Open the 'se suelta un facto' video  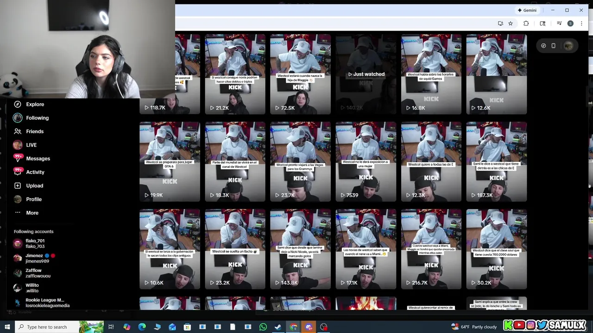coord(235,249)
